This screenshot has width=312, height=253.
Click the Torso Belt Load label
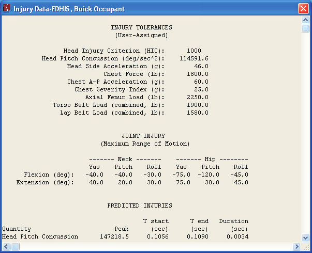109,105
